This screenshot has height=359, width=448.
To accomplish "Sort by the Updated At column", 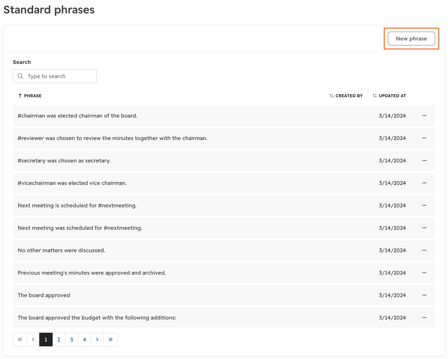I will click(x=389, y=96).
